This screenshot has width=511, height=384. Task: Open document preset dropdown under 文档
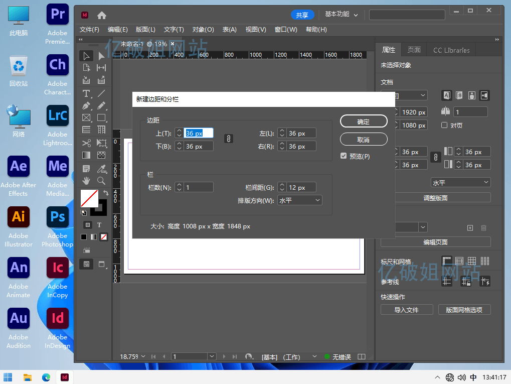(x=404, y=95)
